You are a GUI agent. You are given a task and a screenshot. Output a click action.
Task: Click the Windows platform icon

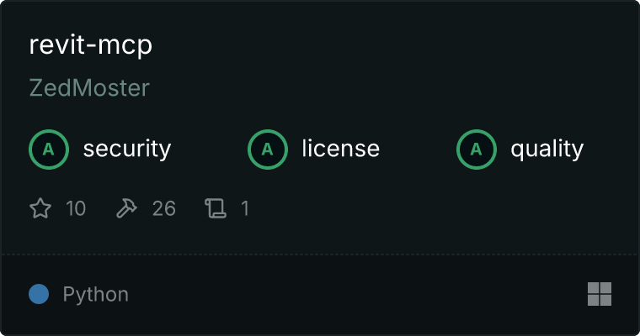(600, 294)
